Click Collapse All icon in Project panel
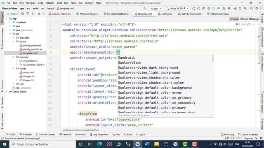 pyautogui.click(x=33, y=14)
